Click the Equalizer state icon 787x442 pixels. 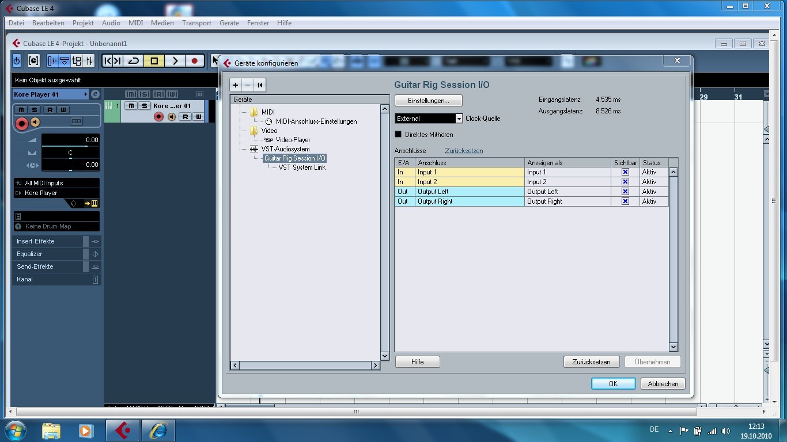pos(96,254)
